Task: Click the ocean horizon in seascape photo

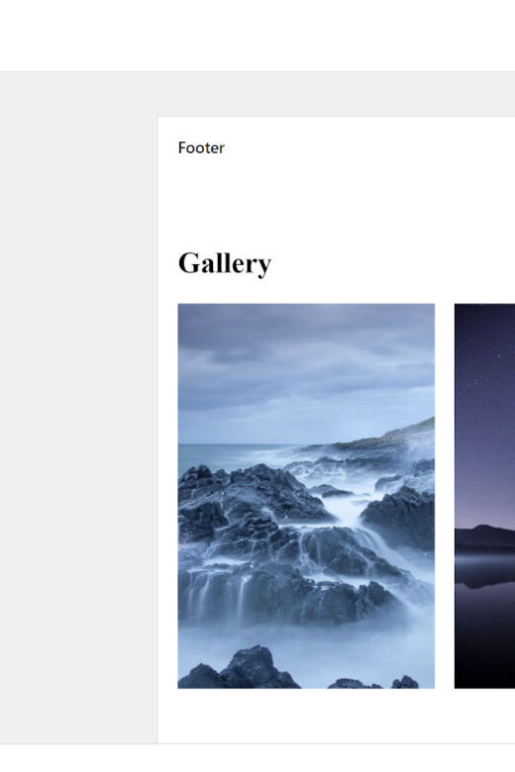Action: coord(232,444)
